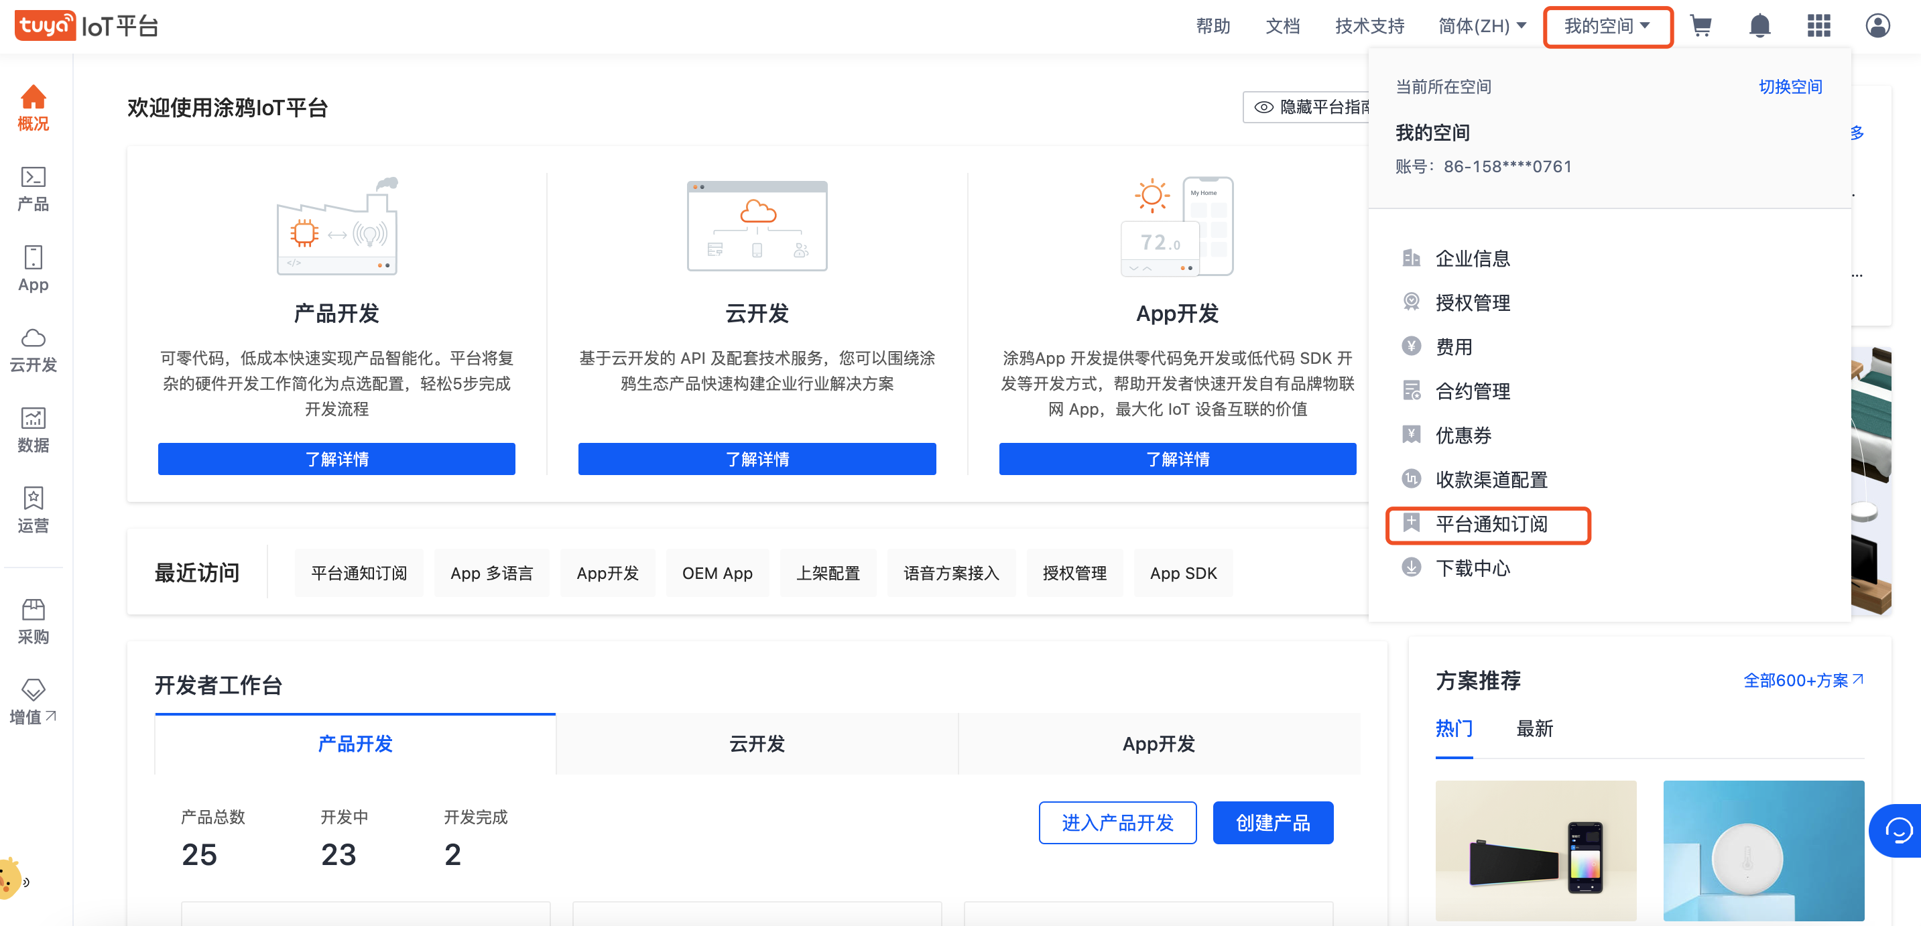Click the 合约管理 document icon
Image resolution: width=1921 pixels, height=926 pixels.
point(1411,391)
